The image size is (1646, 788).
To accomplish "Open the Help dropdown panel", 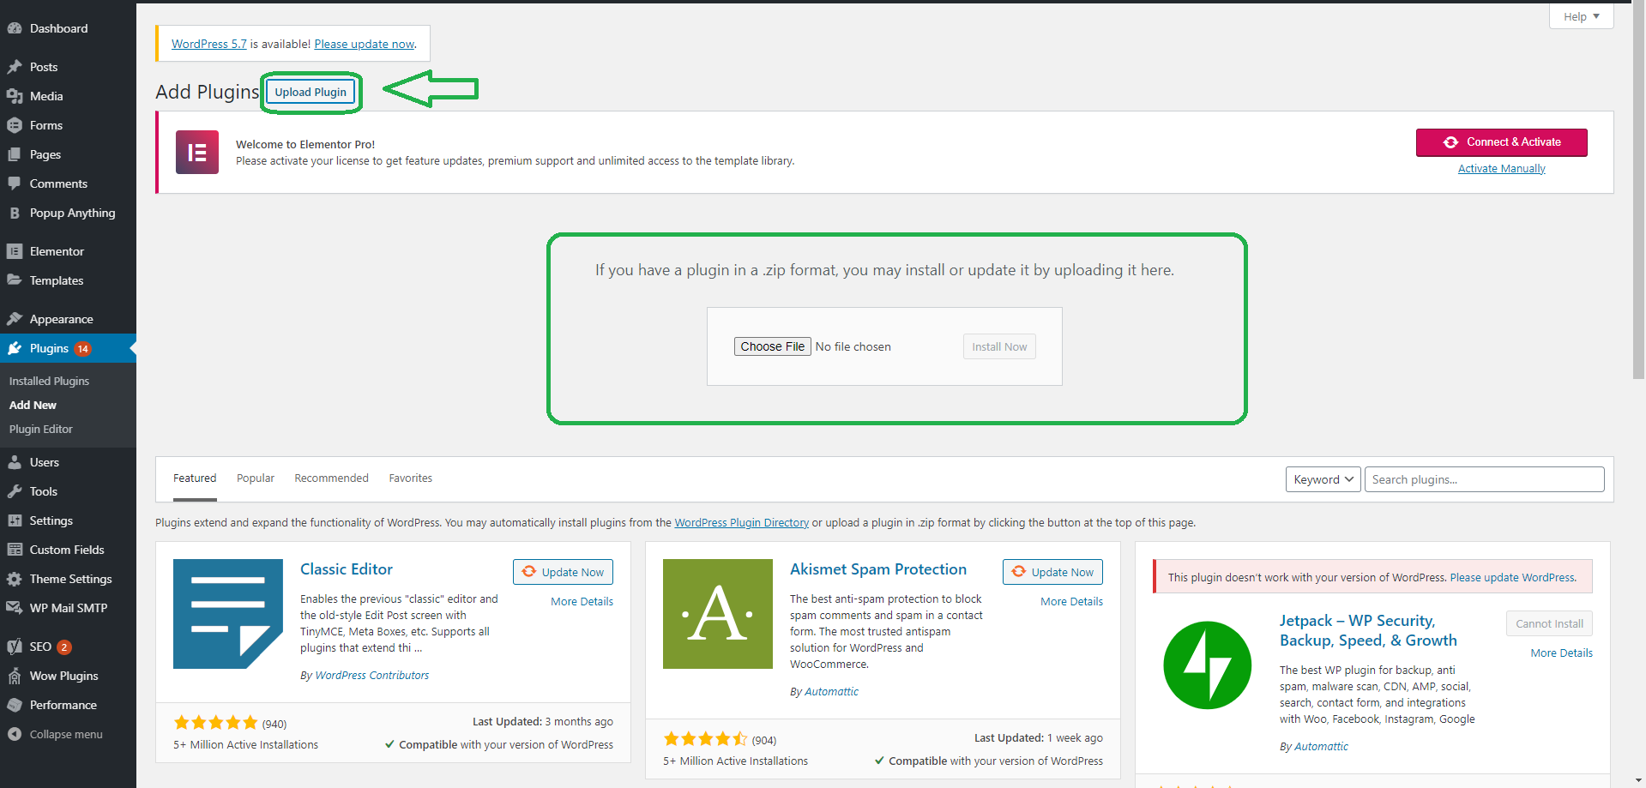I will [1580, 16].
